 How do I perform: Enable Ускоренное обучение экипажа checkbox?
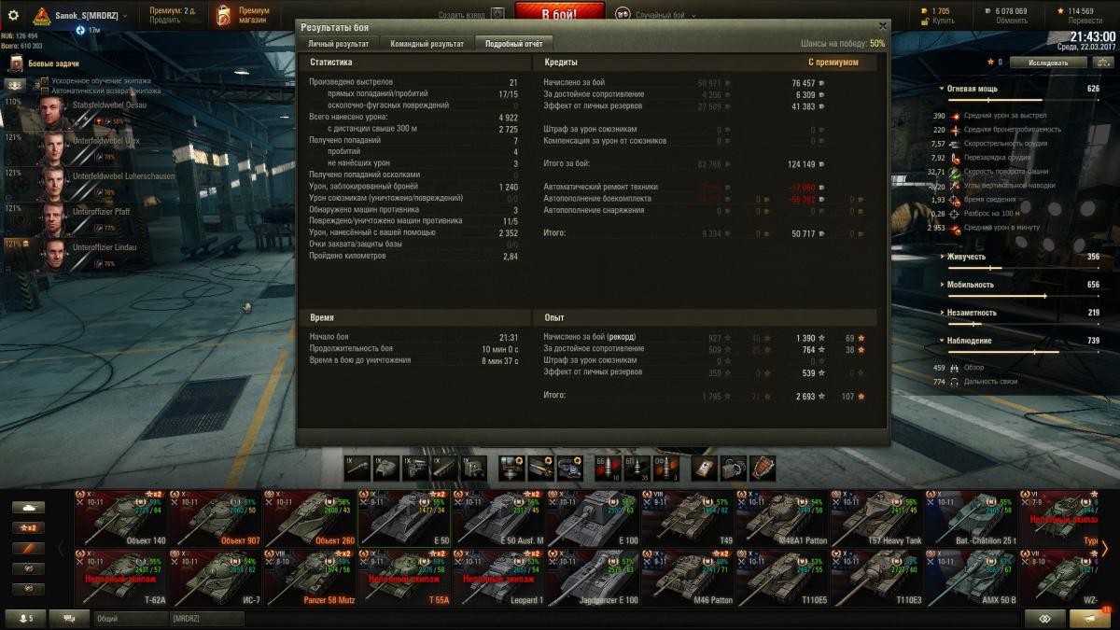click(x=45, y=81)
